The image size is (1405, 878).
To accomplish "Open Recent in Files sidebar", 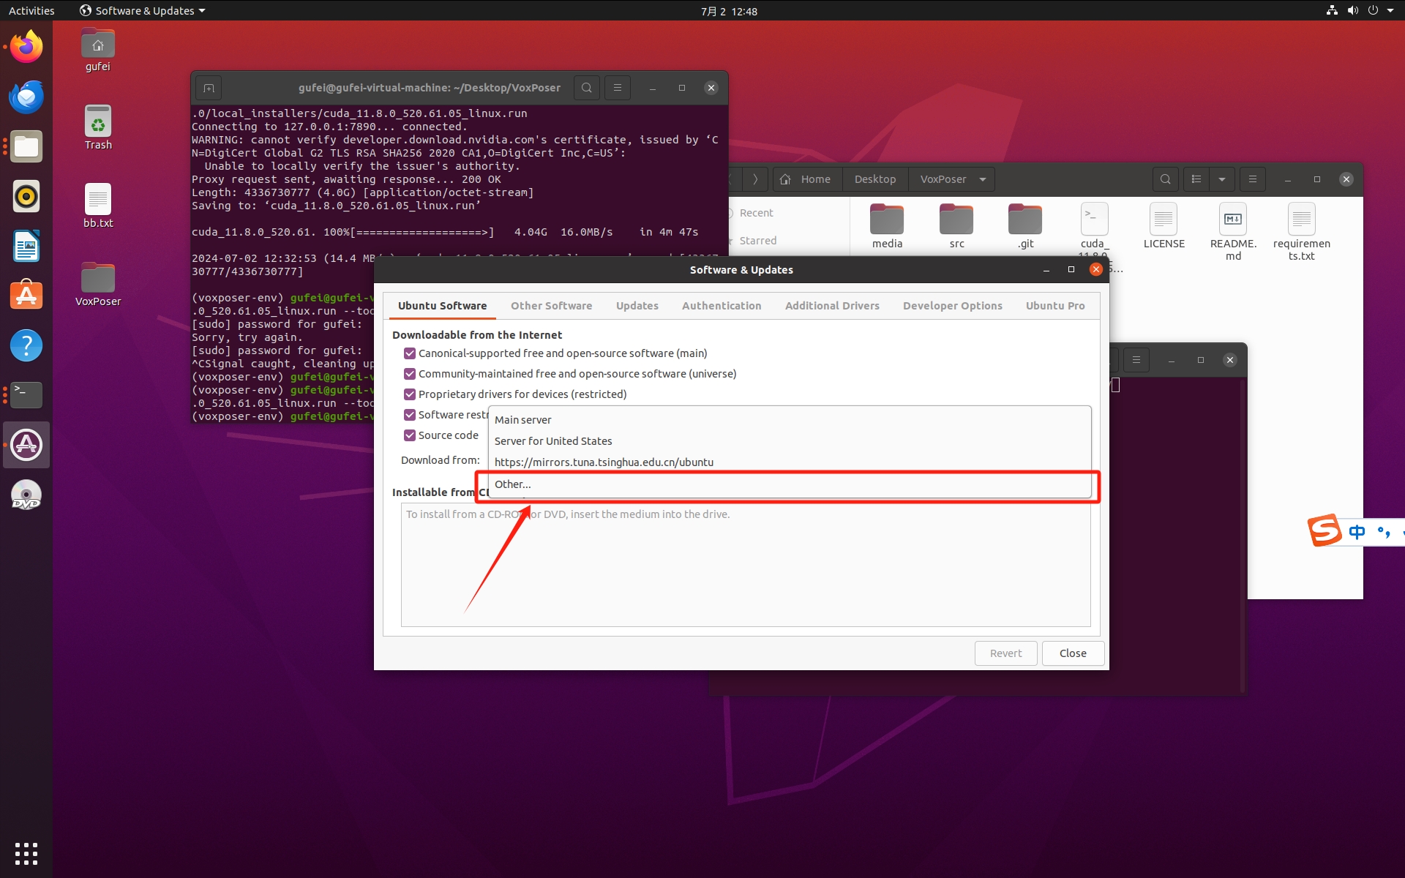I will coord(756,213).
